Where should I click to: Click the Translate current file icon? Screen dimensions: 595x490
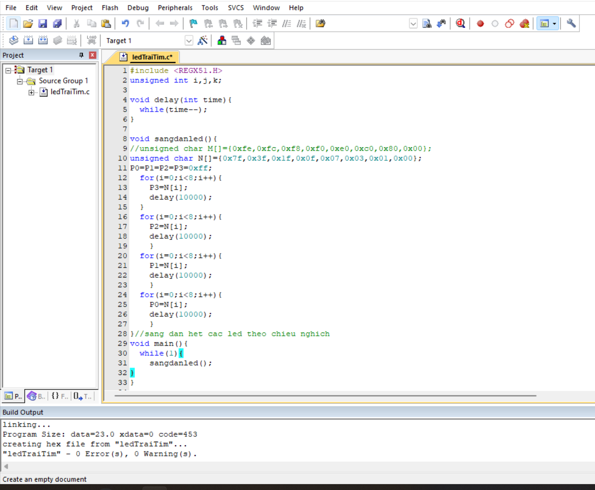tap(13, 40)
